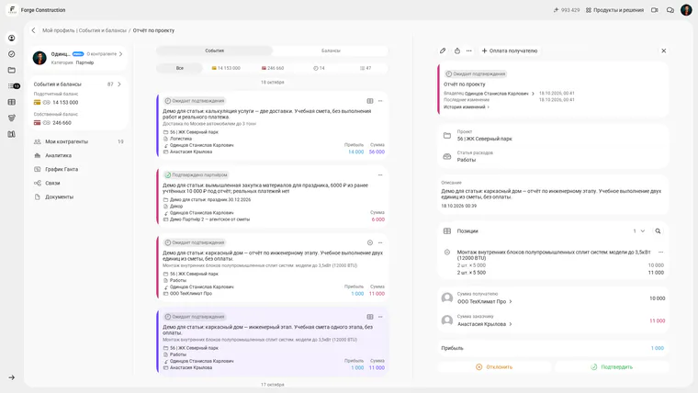This screenshot has width=698, height=393.
Task: Open table icon on калькуляция услуги card
Action: tap(370, 101)
